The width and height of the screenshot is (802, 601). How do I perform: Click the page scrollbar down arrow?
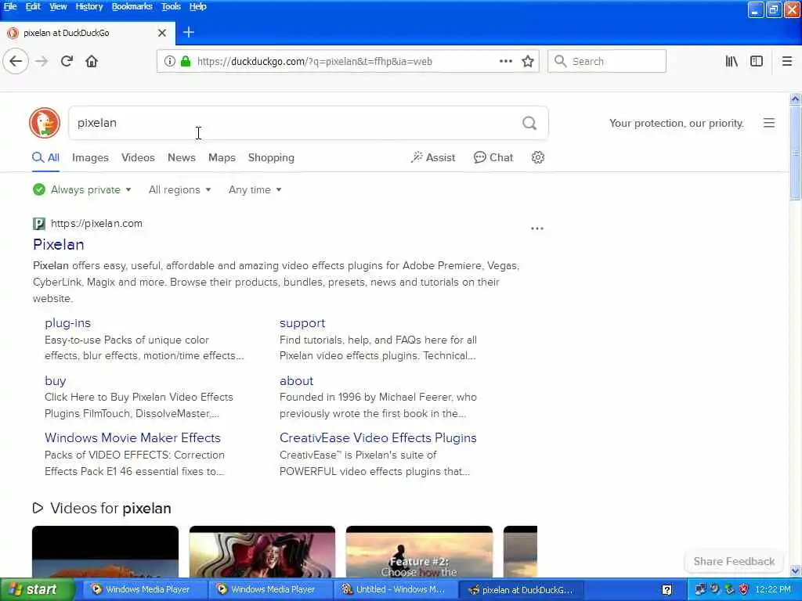pyautogui.click(x=795, y=570)
